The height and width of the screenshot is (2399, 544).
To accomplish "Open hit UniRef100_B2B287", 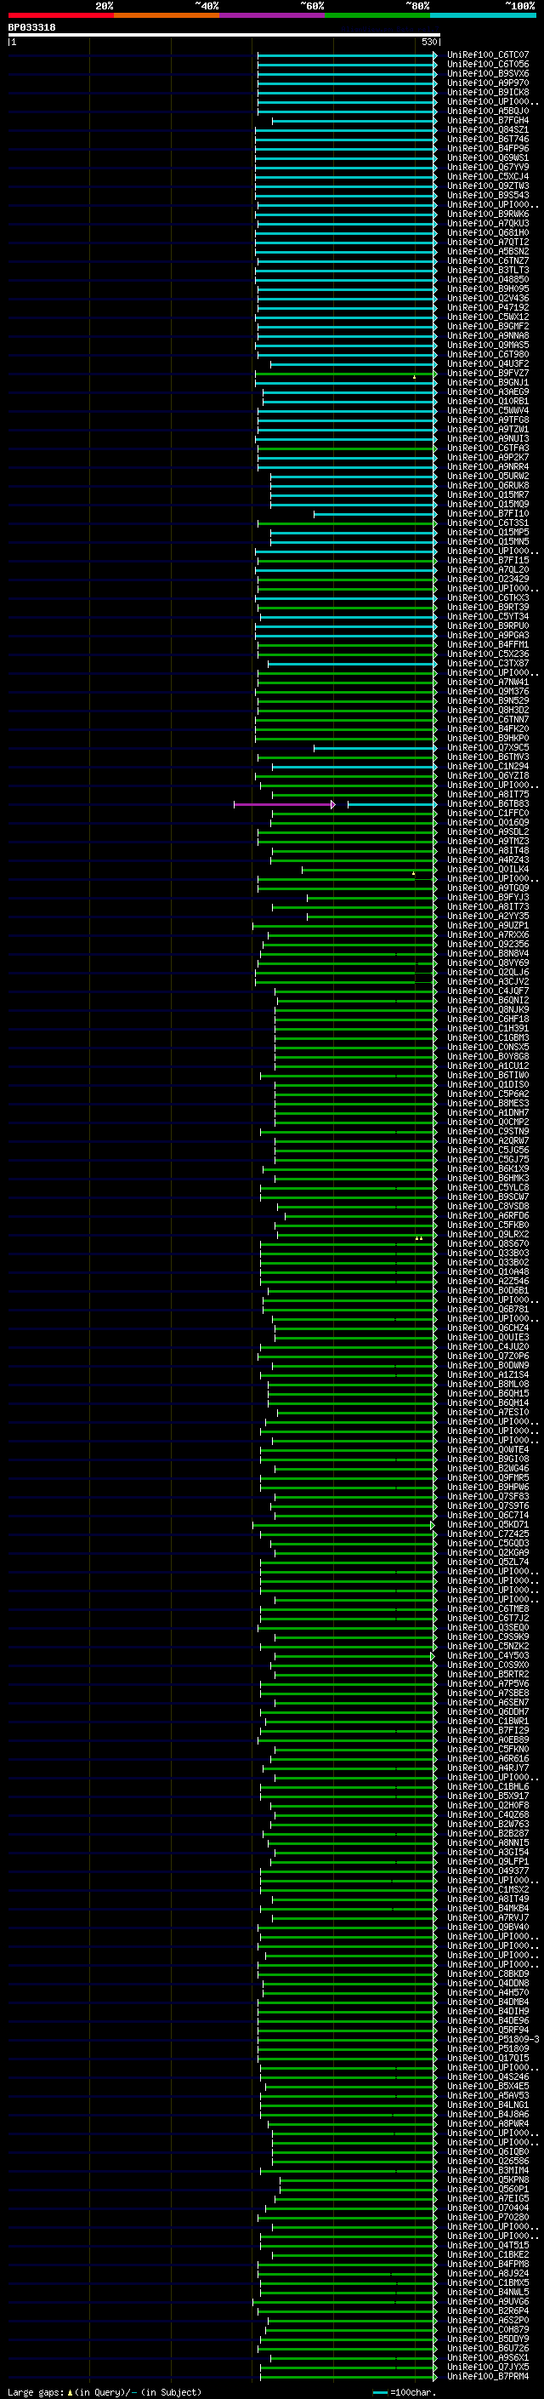I will point(487,1833).
